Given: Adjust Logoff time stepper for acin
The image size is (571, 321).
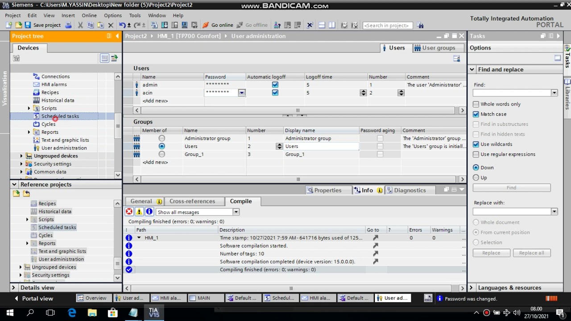Looking at the screenshot, I should tap(363, 93).
